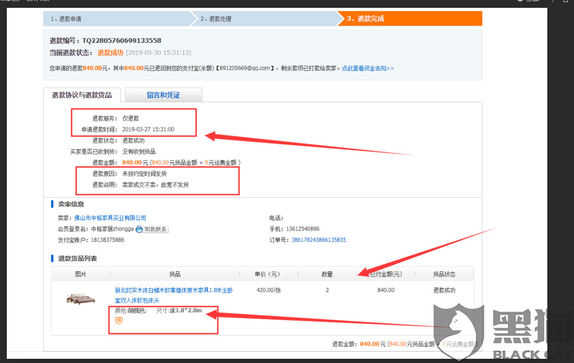Click the 卖家信息 section heading
574x363 pixels.
71,204
